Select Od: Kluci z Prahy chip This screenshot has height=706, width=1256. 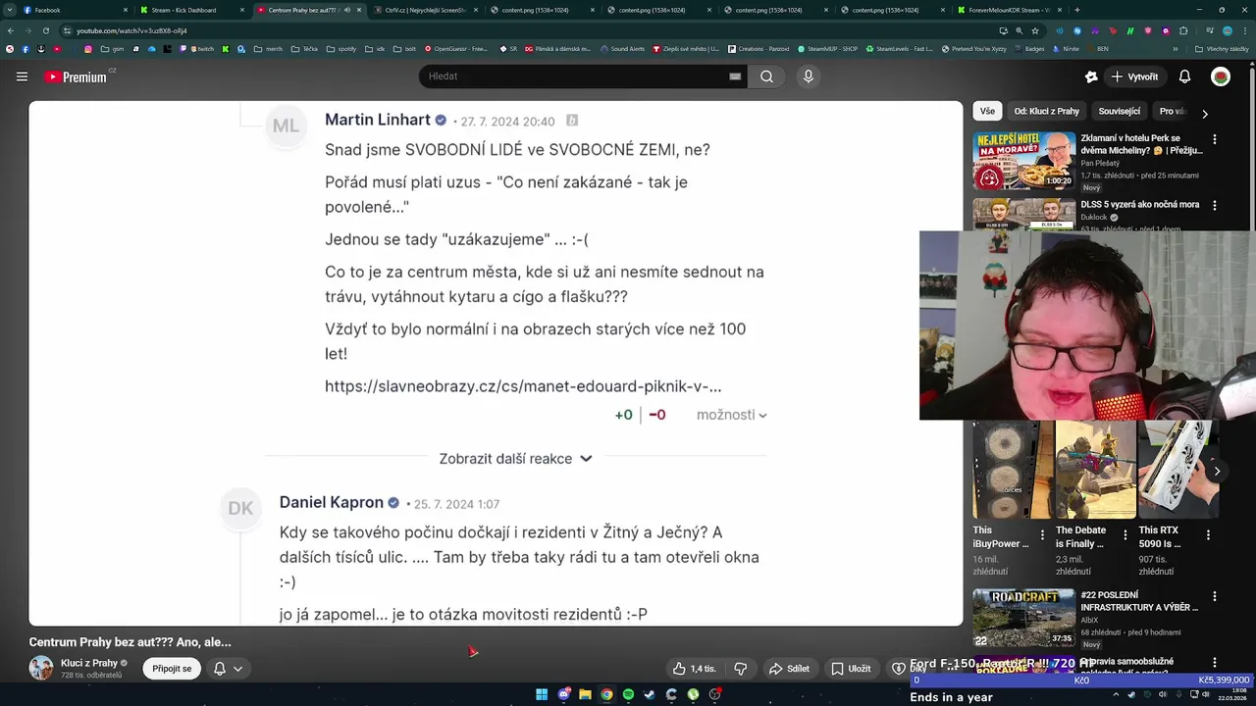click(1046, 112)
